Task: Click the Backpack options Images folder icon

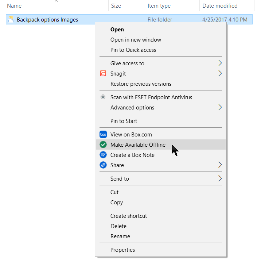Action: [11, 19]
